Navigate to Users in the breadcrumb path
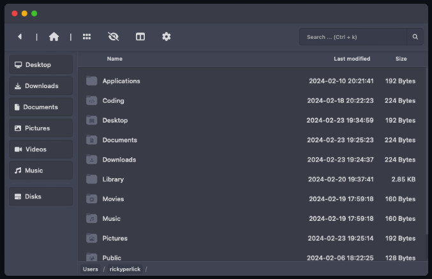 91,269
